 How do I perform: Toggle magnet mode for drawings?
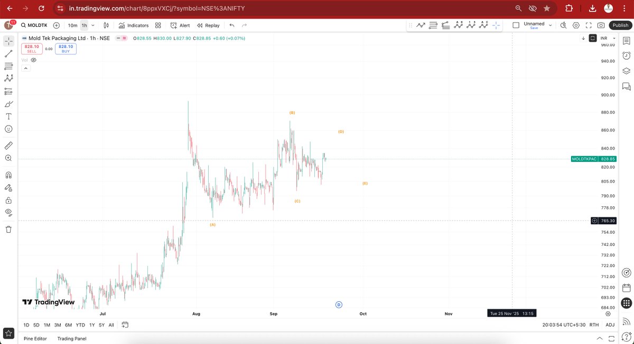click(8, 175)
